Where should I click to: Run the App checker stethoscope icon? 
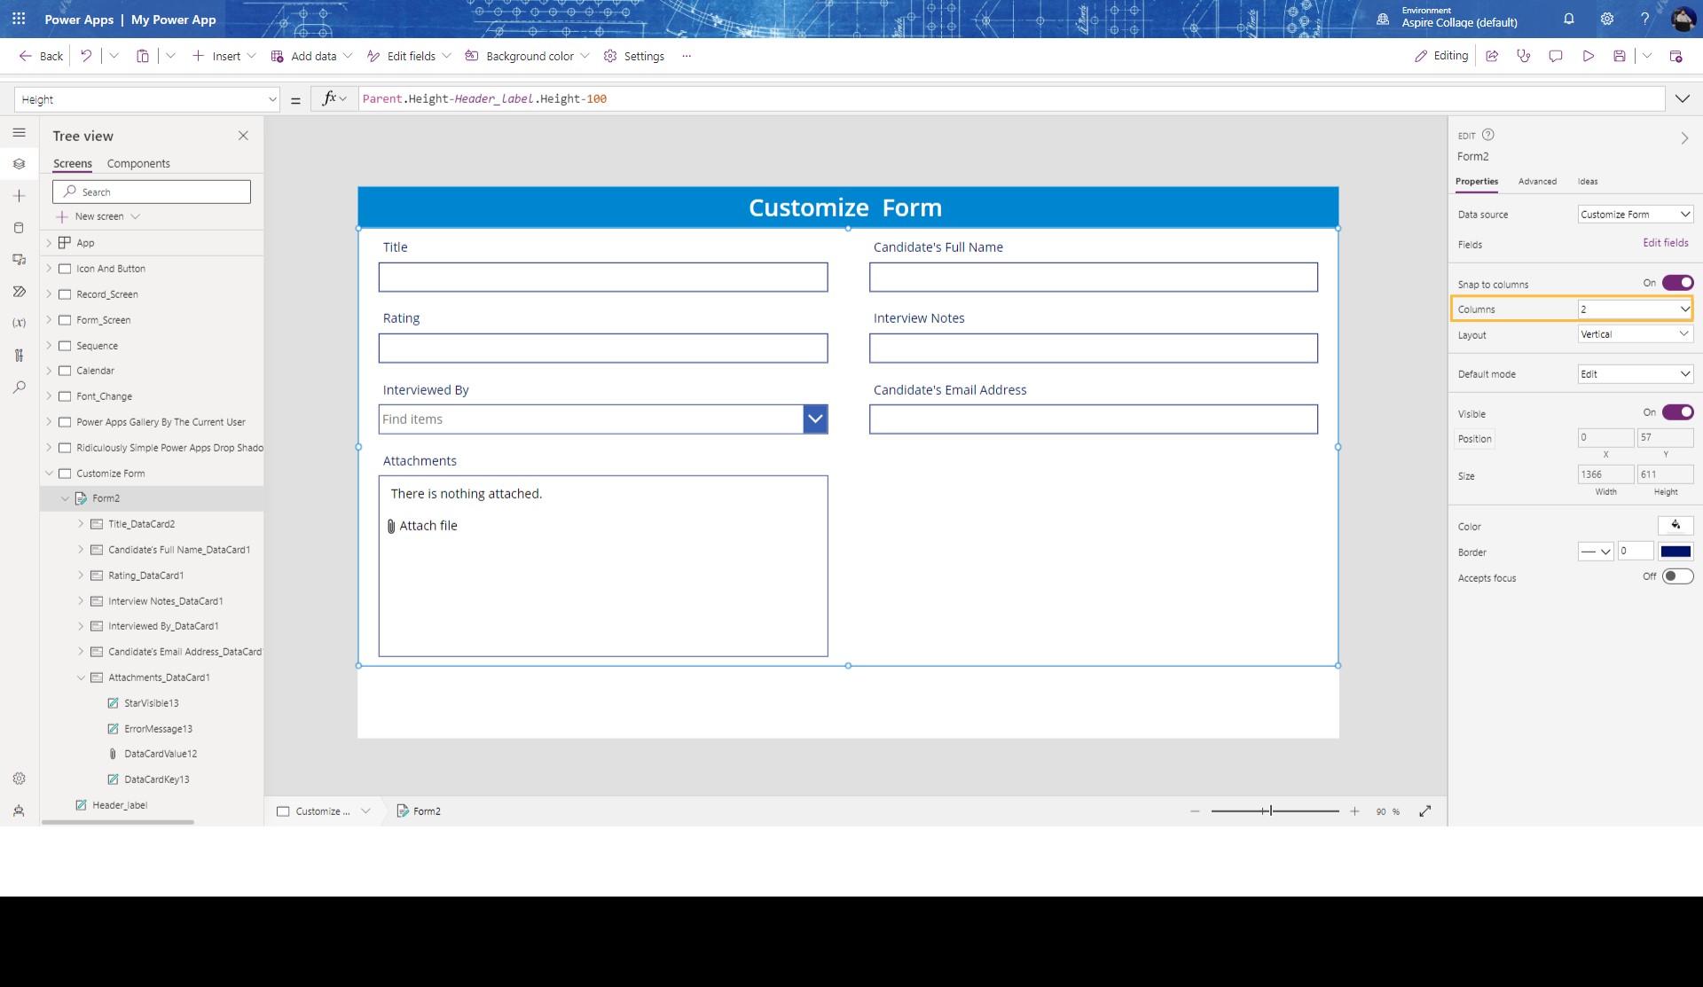(1524, 55)
